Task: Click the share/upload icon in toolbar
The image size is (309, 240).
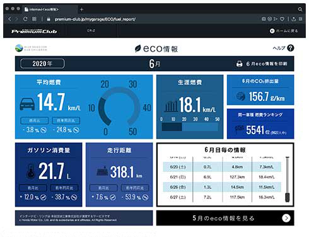Action: [x=294, y=19]
